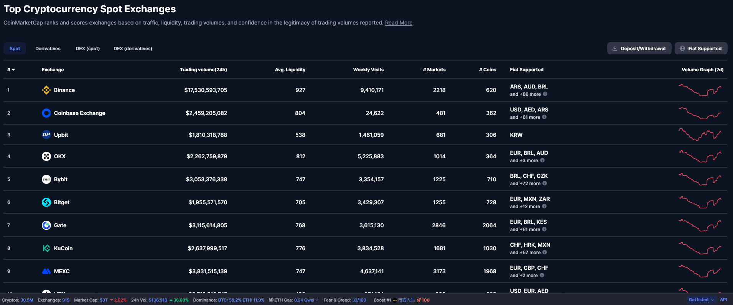Click the KuCoin logo icon
This screenshot has height=305, width=733.
(46, 248)
